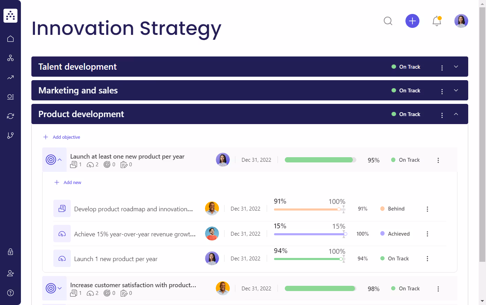The width and height of the screenshot is (486, 305).
Task: Select the roadmap branch icon in sidebar
Action: (x=10, y=135)
